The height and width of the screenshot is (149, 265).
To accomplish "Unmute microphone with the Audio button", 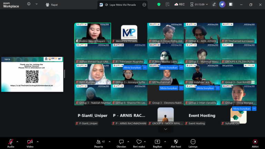I will pos(11,143).
